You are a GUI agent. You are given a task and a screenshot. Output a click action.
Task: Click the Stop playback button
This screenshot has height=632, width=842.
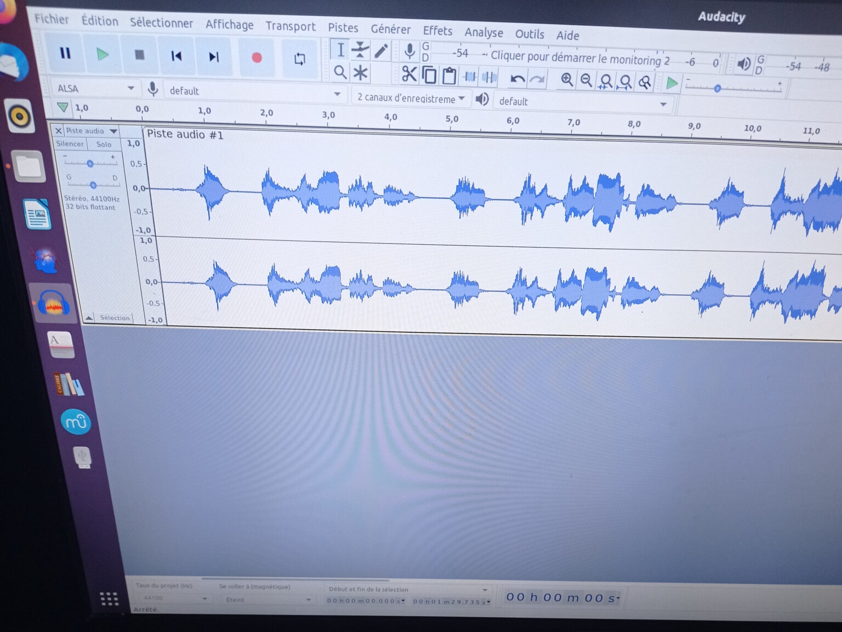point(139,55)
